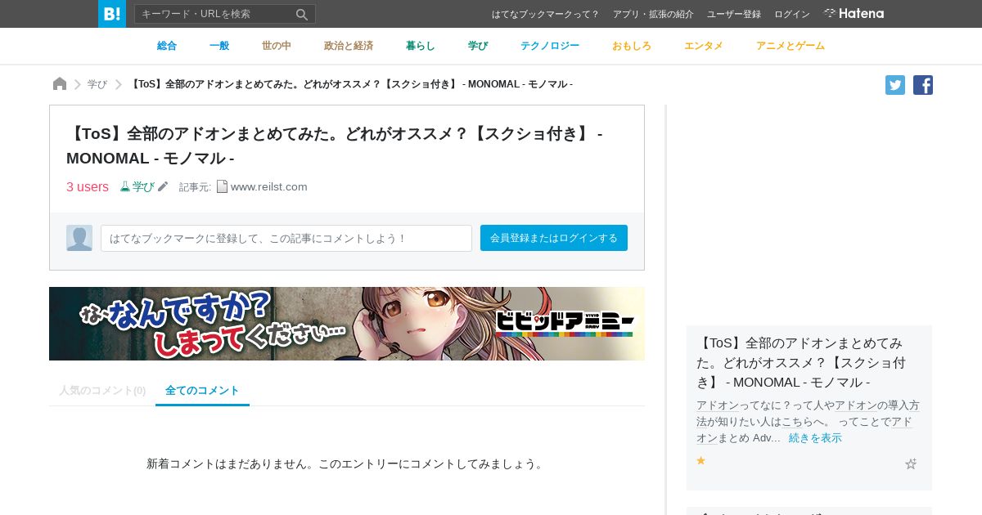Click the user avatar placeholder
Viewport: 982px width, 515px height.
coord(79,238)
